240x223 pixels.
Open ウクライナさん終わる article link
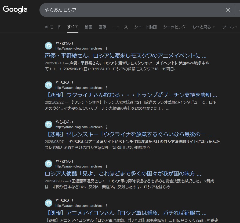coord(131,95)
